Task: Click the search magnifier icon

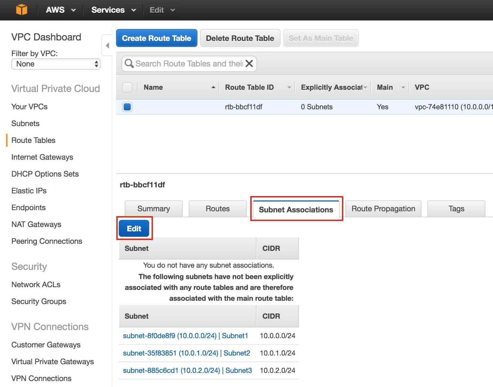Action: click(129, 64)
